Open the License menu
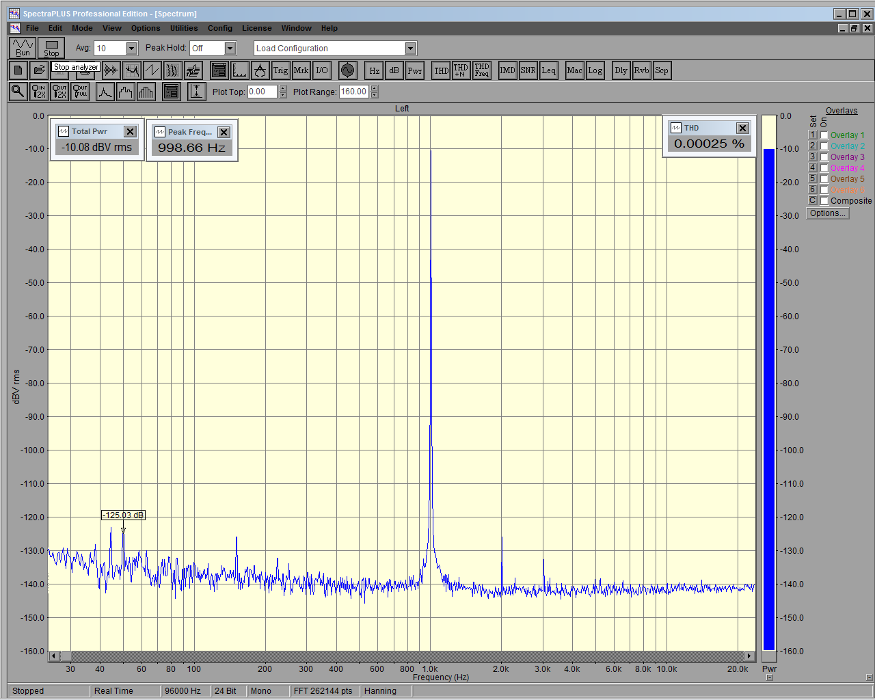 click(x=257, y=28)
